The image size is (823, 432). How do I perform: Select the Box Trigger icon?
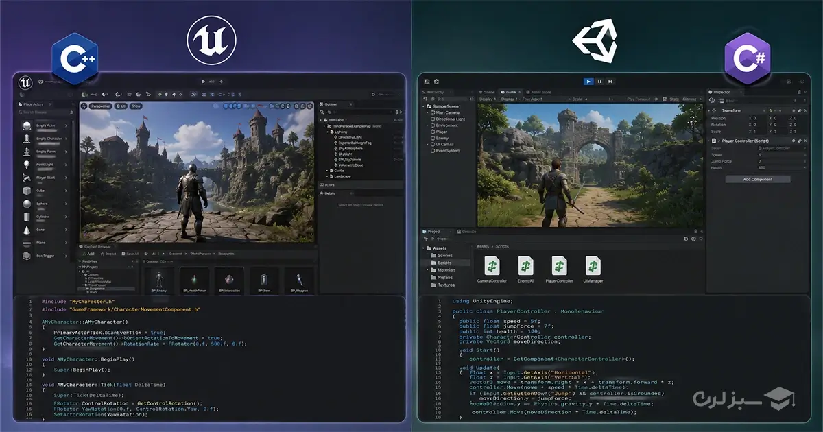[x=27, y=256]
